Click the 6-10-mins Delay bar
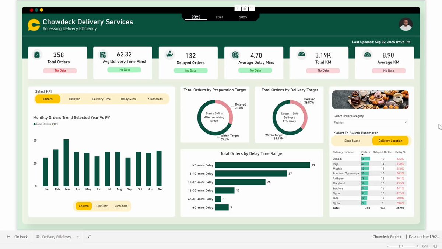The width and height of the screenshot is (442, 249). click(x=251, y=173)
